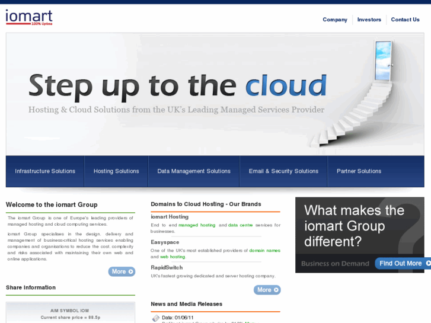Click the Date: 01/06/11 news entry
Image resolution: width=431 pixels, height=323 pixels.
[178, 318]
